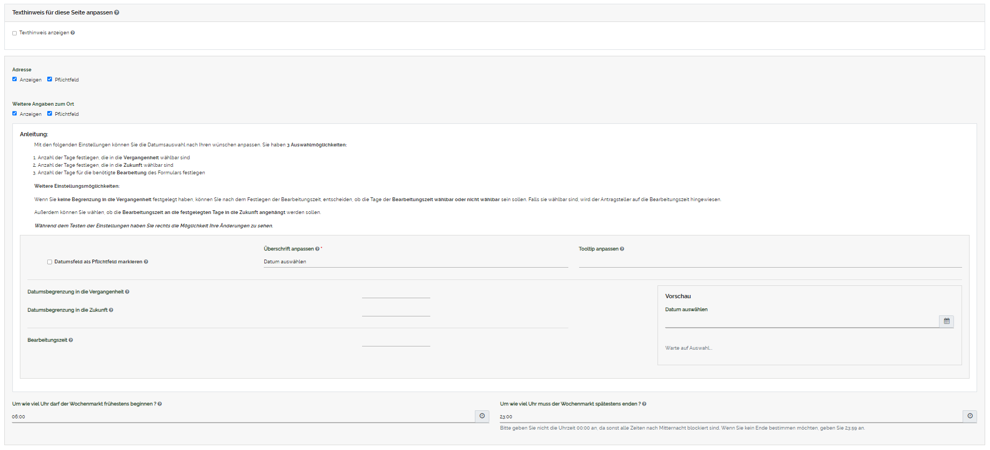Click the earliest start time field showing 06:00
Viewport: 990px width, 450px height.
(x=243, y=417)
